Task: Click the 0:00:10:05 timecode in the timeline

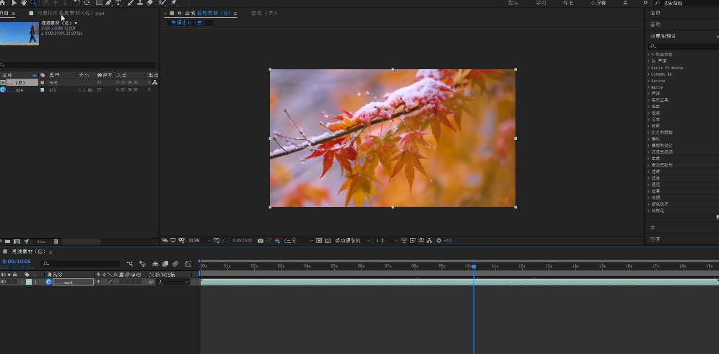Action: click(16, 261)
